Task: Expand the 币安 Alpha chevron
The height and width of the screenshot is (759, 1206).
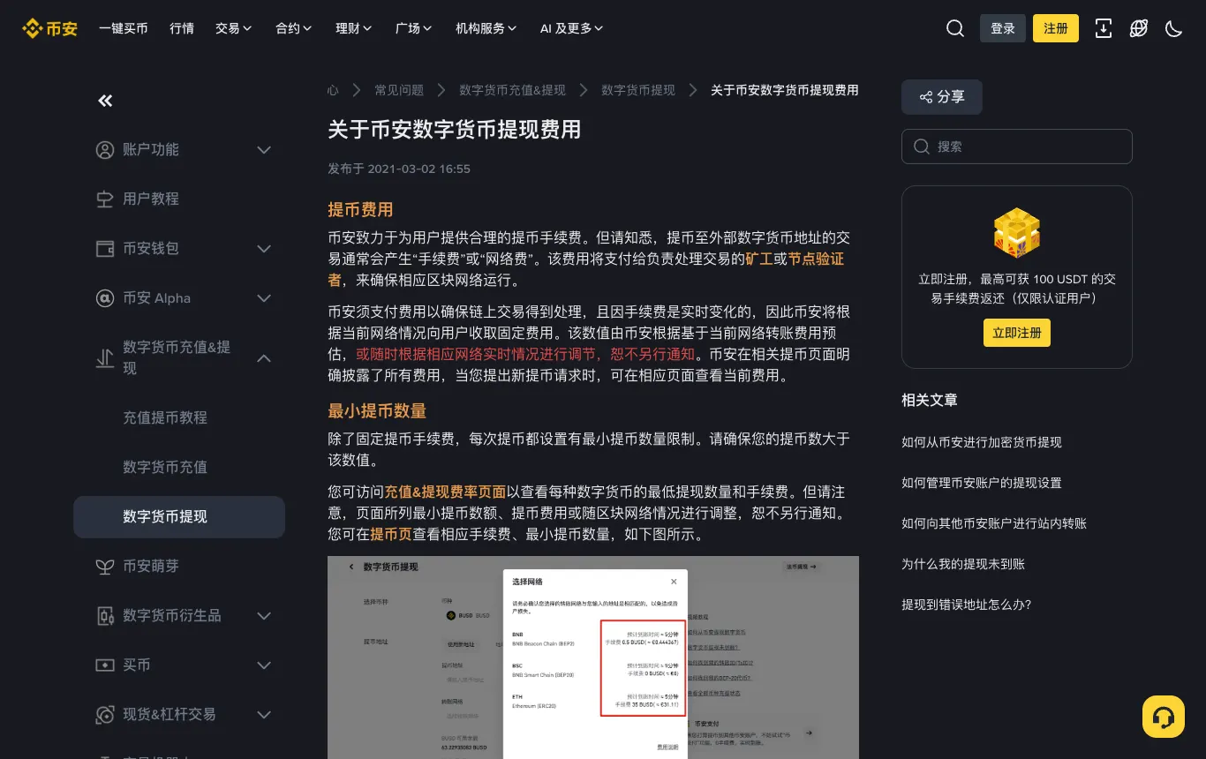Action: pyautogui.click(x=264, y=298)
